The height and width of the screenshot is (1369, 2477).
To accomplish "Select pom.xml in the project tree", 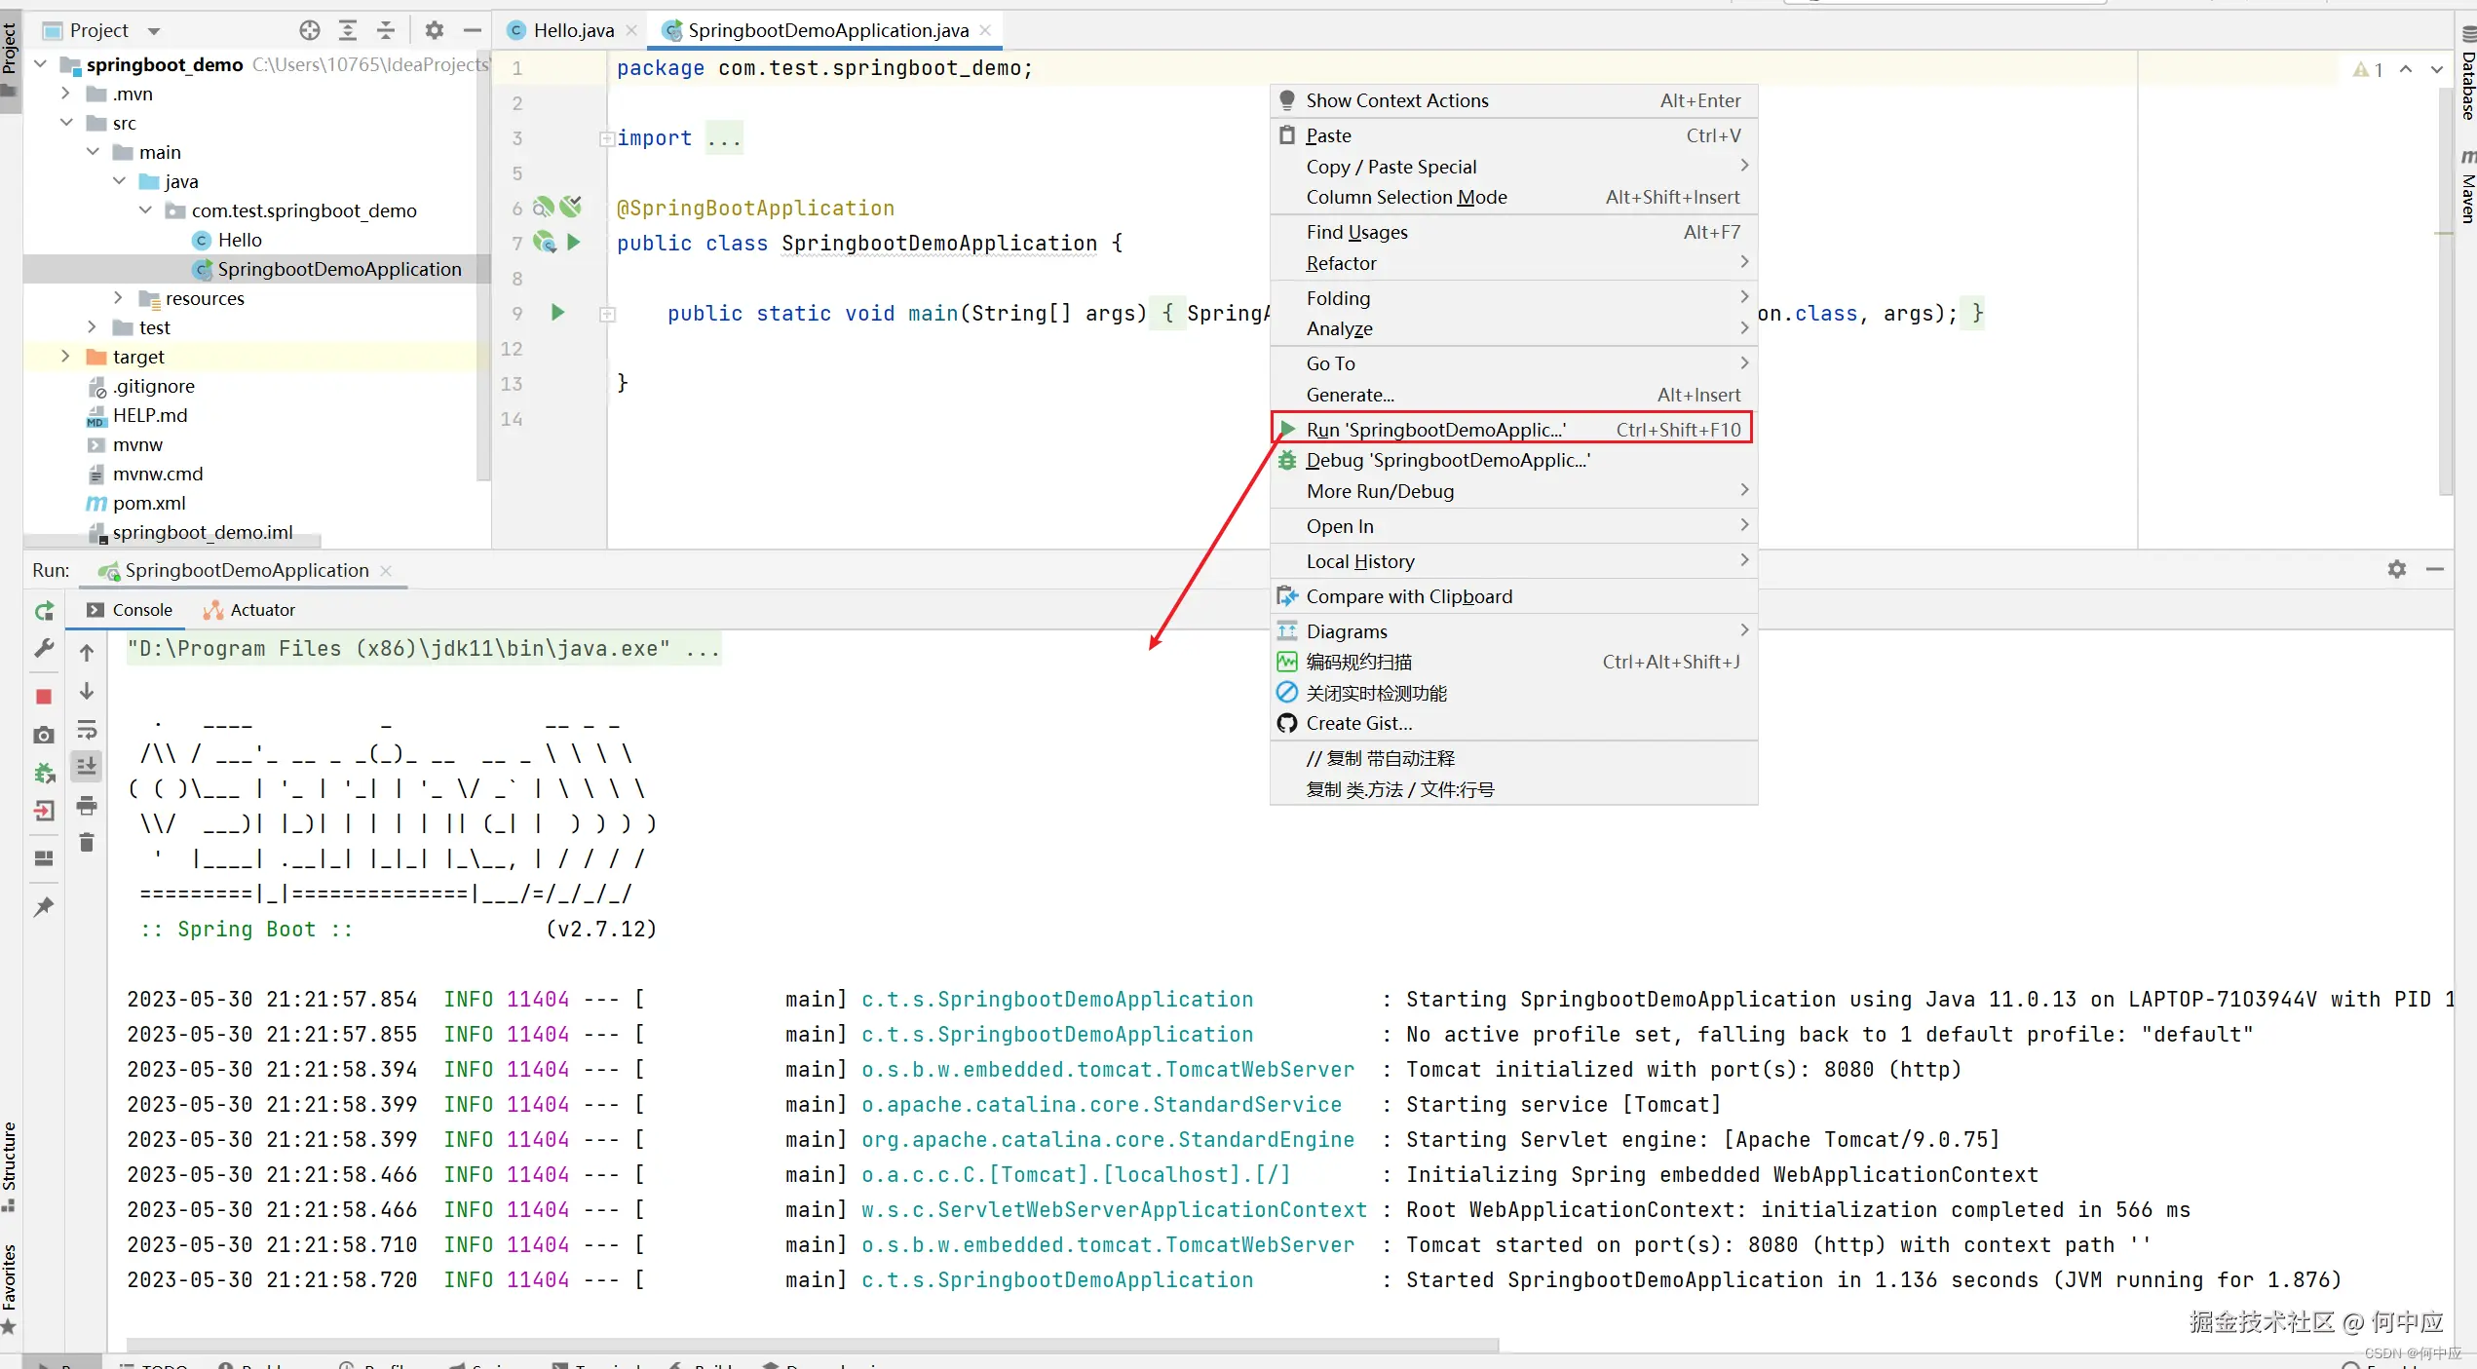I will 149,503.
